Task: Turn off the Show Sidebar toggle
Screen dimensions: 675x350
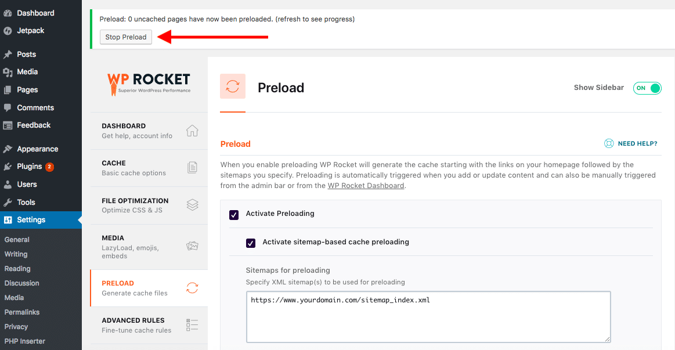Action: 647,88
